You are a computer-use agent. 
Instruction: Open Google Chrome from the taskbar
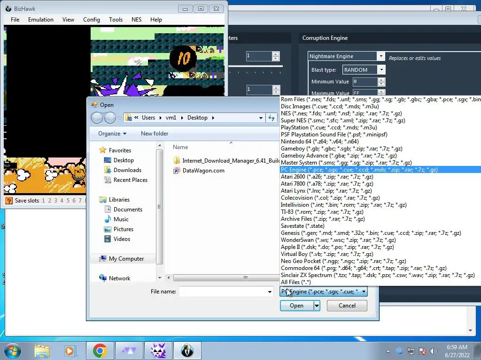100,351
